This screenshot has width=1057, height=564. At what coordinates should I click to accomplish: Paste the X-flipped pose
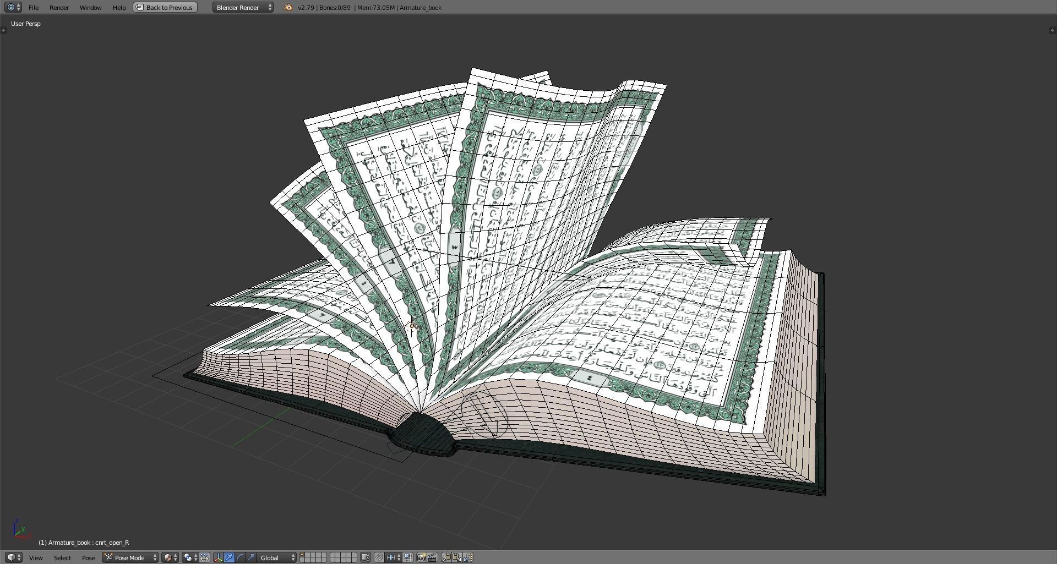pyautogui.click(x=468, y=557)
